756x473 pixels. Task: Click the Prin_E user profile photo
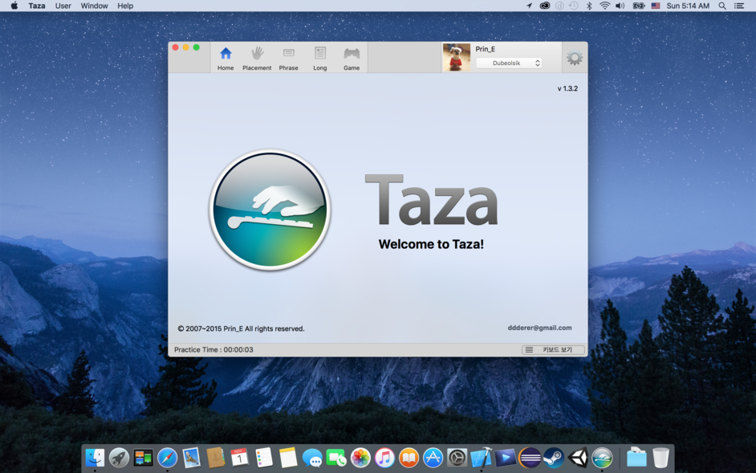456,58
